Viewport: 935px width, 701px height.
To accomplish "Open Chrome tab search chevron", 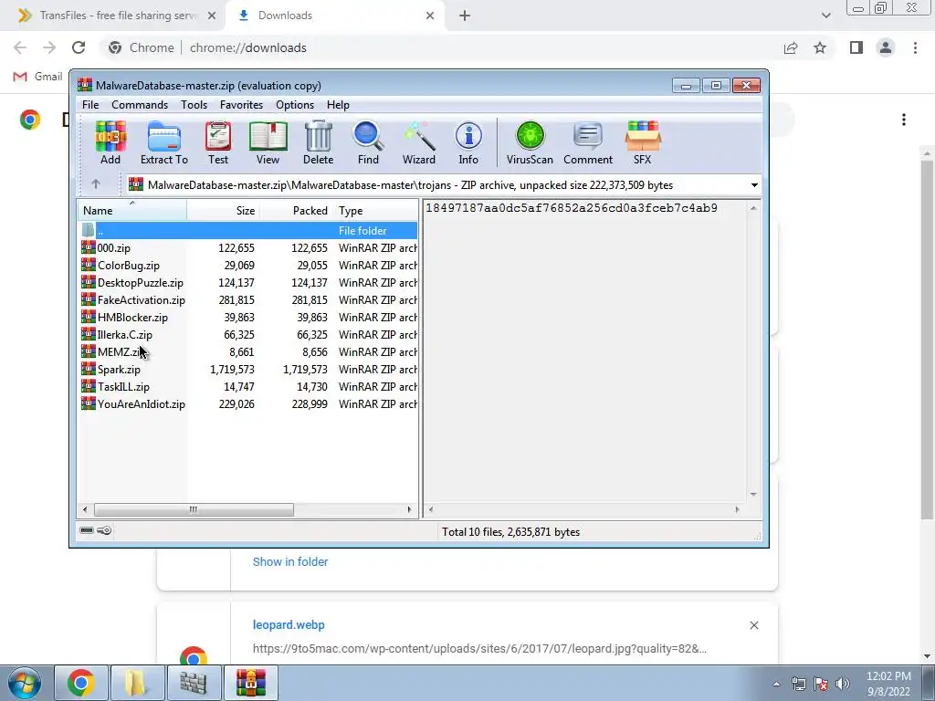I will click(x=825, y=16).
